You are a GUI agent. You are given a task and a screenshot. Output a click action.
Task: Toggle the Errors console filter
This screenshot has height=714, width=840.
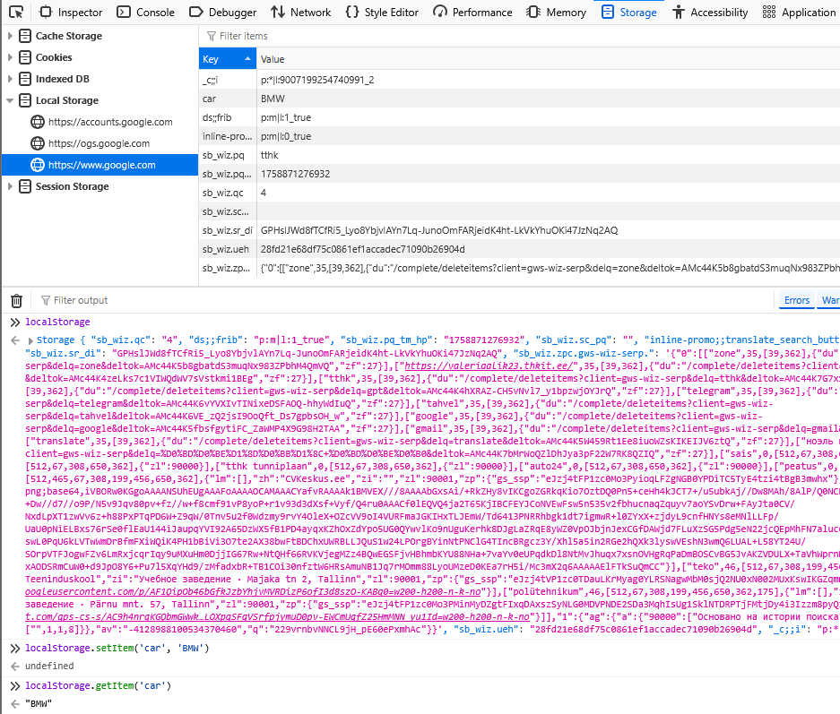point(796,301)
